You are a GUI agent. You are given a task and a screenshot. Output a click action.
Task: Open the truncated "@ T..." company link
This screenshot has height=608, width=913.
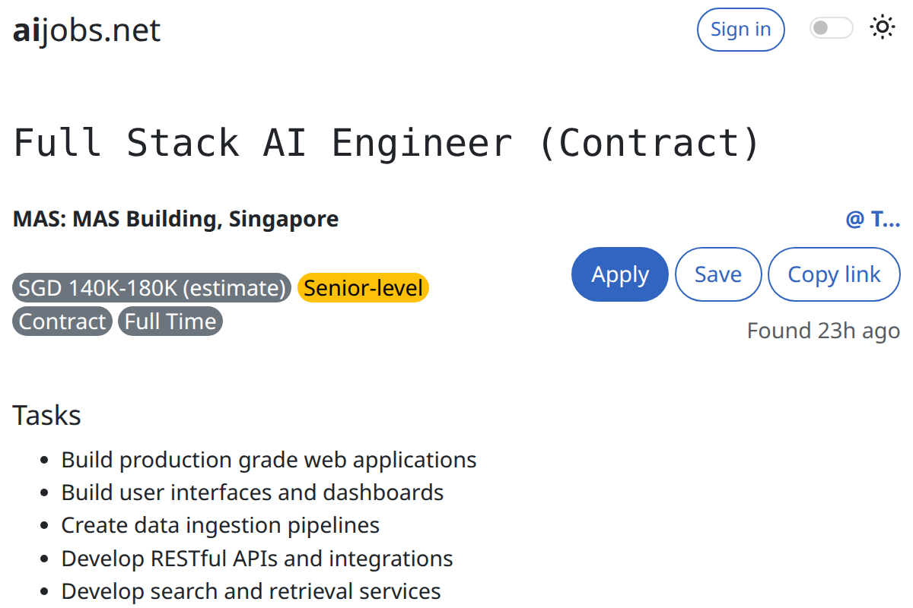click(x=873, y=219)
